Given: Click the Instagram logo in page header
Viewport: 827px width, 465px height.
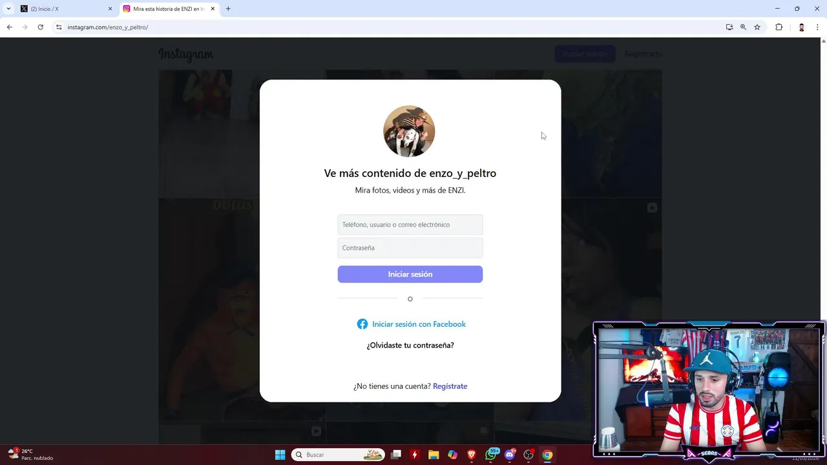Looking at the screenshot, I should coord(186,54).
